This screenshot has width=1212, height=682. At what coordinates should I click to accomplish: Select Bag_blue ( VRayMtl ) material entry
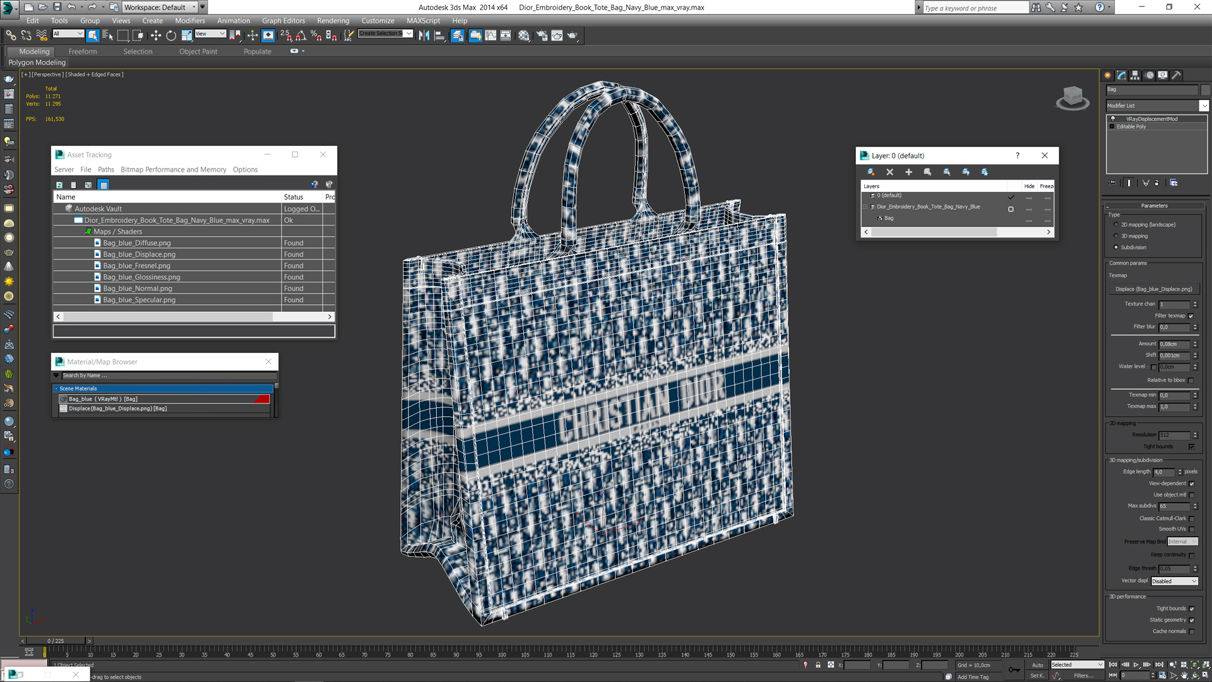pyautogui.click(x=164, y=399)
